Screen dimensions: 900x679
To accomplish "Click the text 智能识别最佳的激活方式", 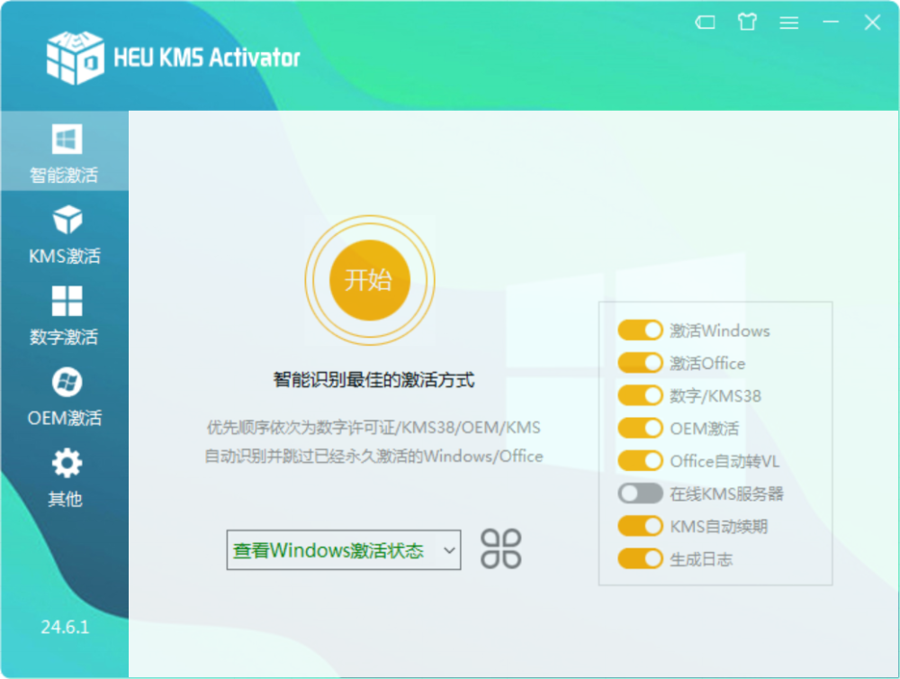I will pyautogui.click(x=373, y=380).
